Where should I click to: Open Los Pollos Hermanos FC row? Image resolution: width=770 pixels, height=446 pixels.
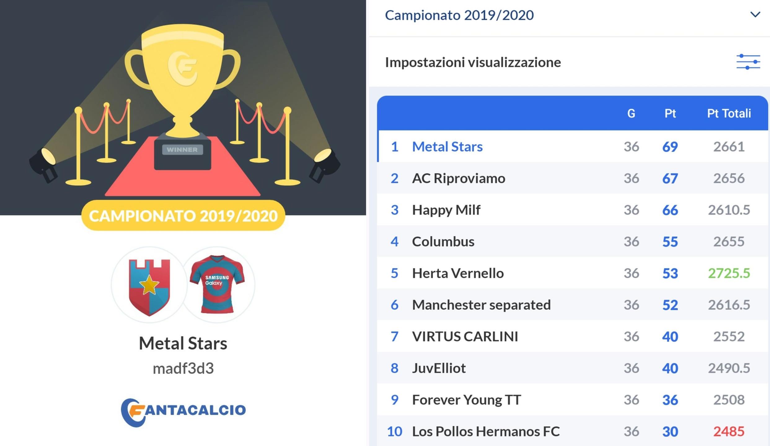point(486,431)
